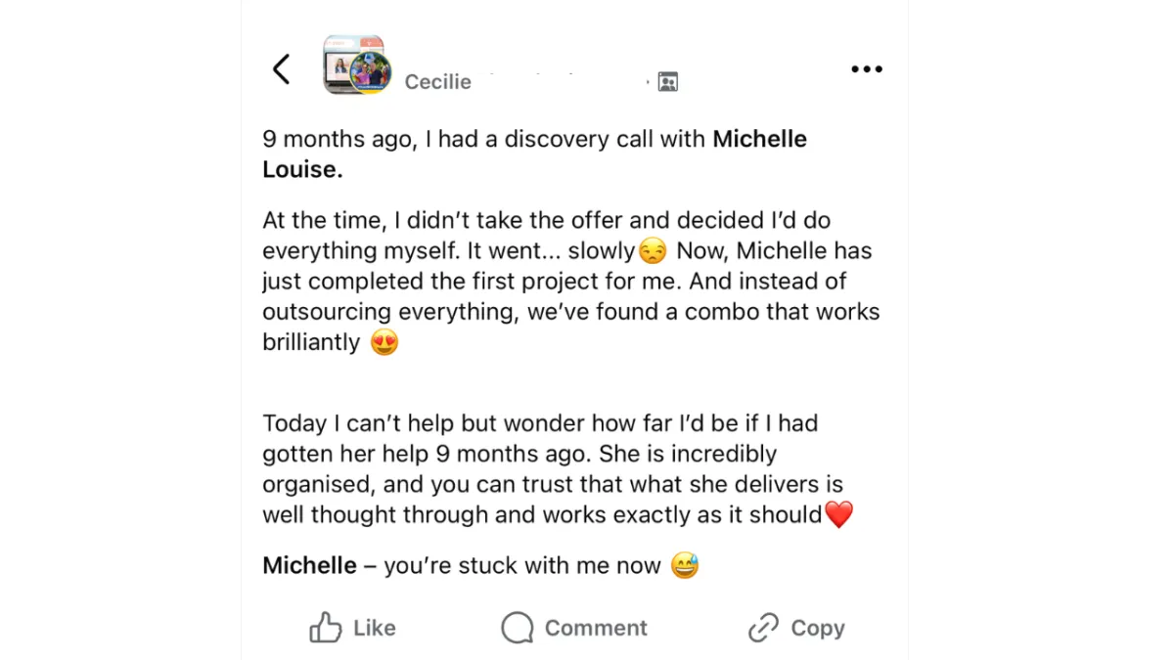Image resolution: width=1174 pixels, height=660 pixels.
Task: Click the speech bubble Comment icon
Action: (518, 628)
